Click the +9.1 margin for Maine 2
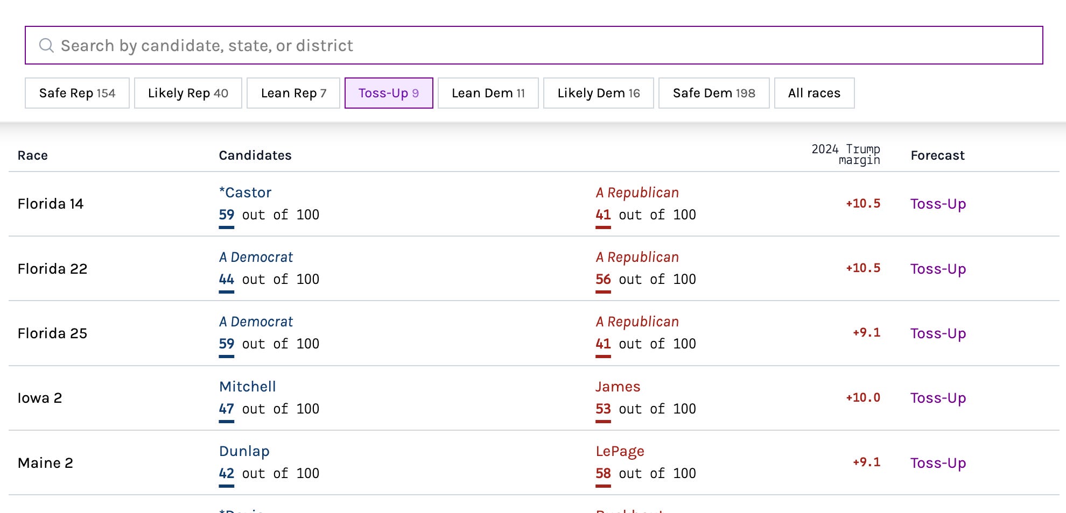Viewport: 1066px width, 513px height. point(866,462)
